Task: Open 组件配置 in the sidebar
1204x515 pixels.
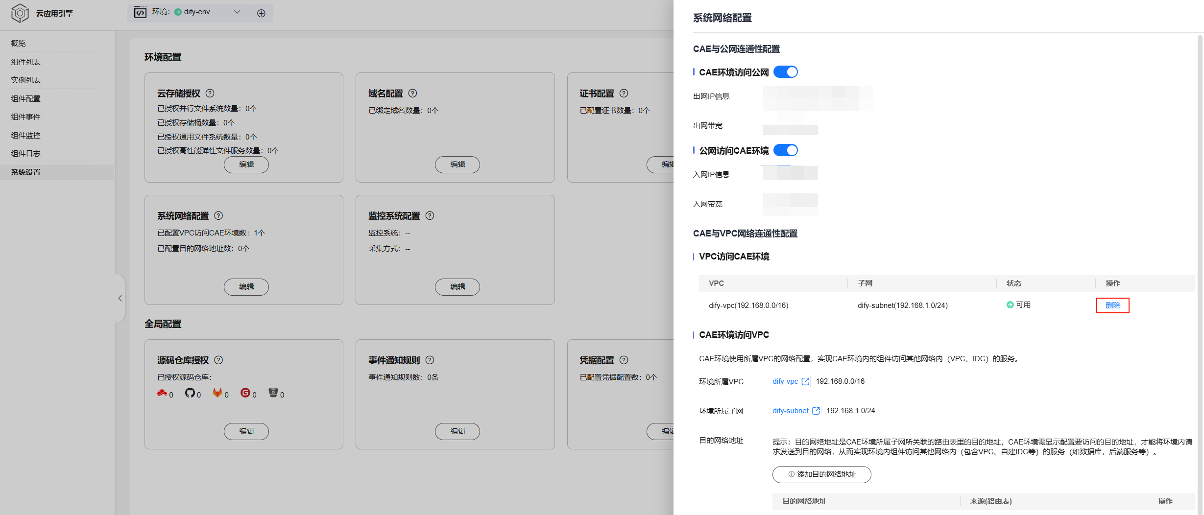Action: pyautogui.click(x=26, y=98)
